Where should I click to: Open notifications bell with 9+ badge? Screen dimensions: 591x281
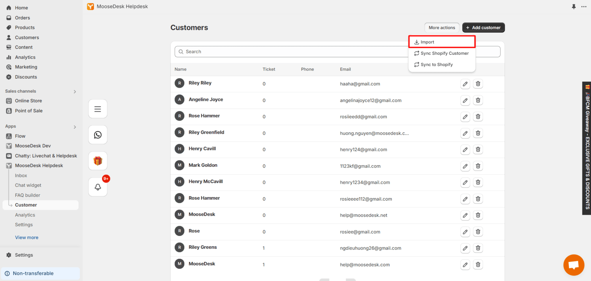click(98, 187)
